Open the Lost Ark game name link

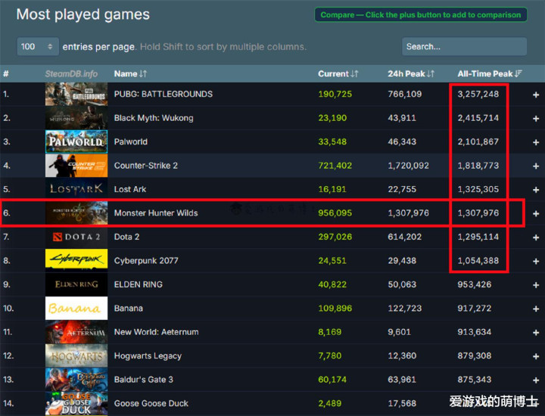click(130, 189)
